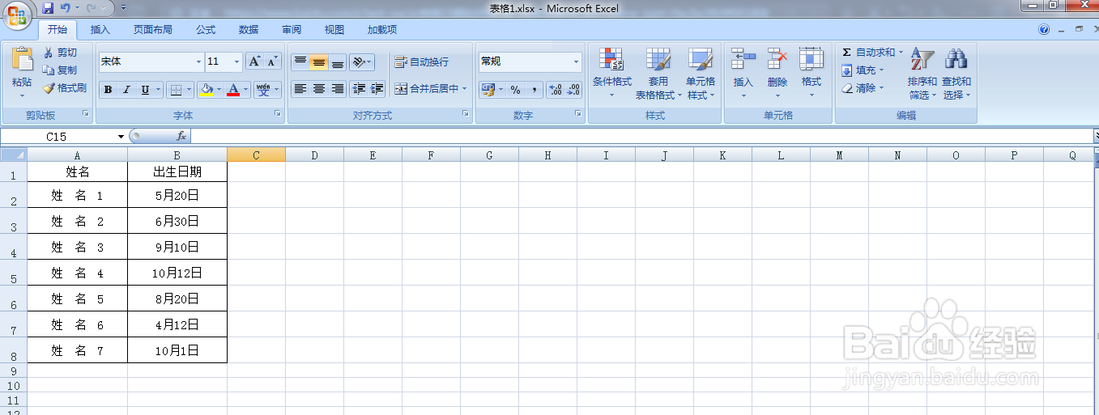Undo last action in Quick Access toolbar
Viewport: 1099px width, 415px height.
coord(66,8)
